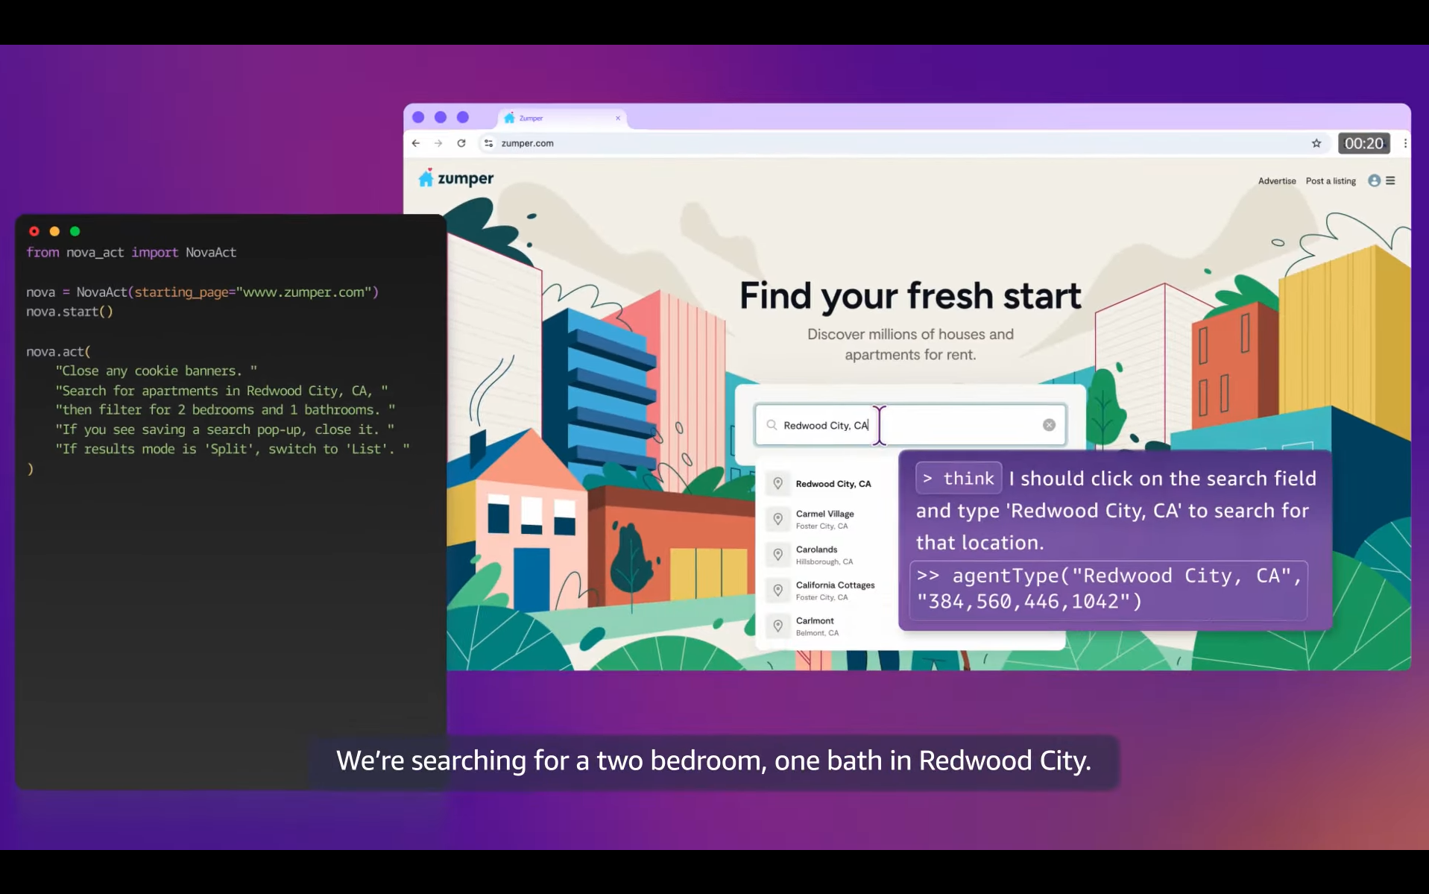Bookmark the page with the star icon
The width and height of the screenshot is (1429, 894).
(1316, 143)
